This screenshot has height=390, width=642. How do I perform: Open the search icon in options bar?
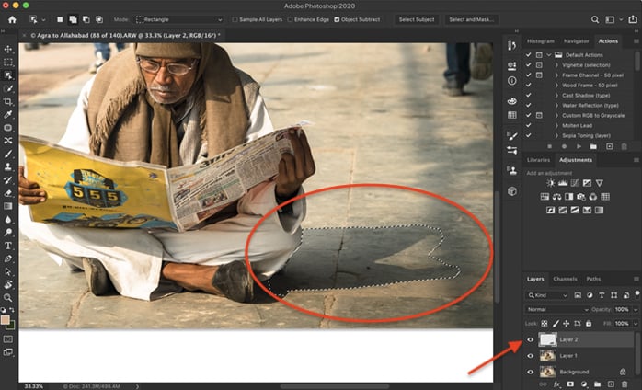pyautogui.click(x=595, y=19)
